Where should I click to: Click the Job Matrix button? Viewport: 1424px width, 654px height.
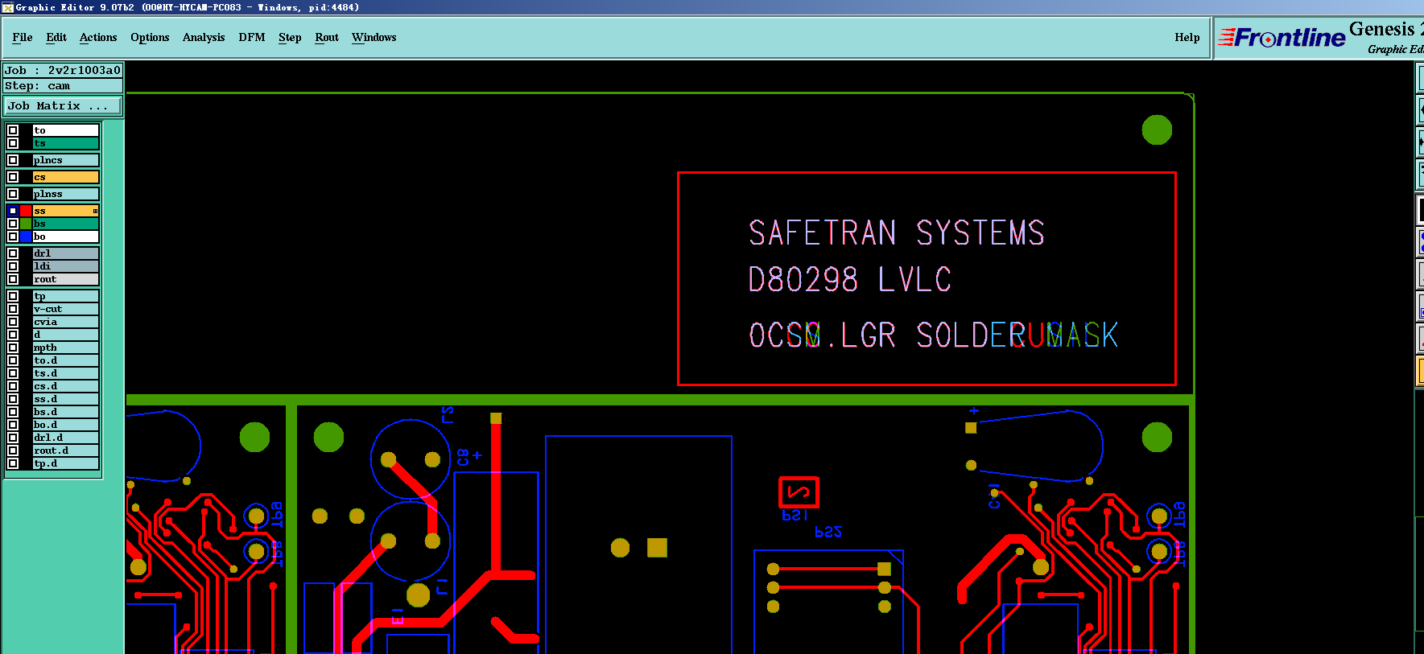click(64, 105)
